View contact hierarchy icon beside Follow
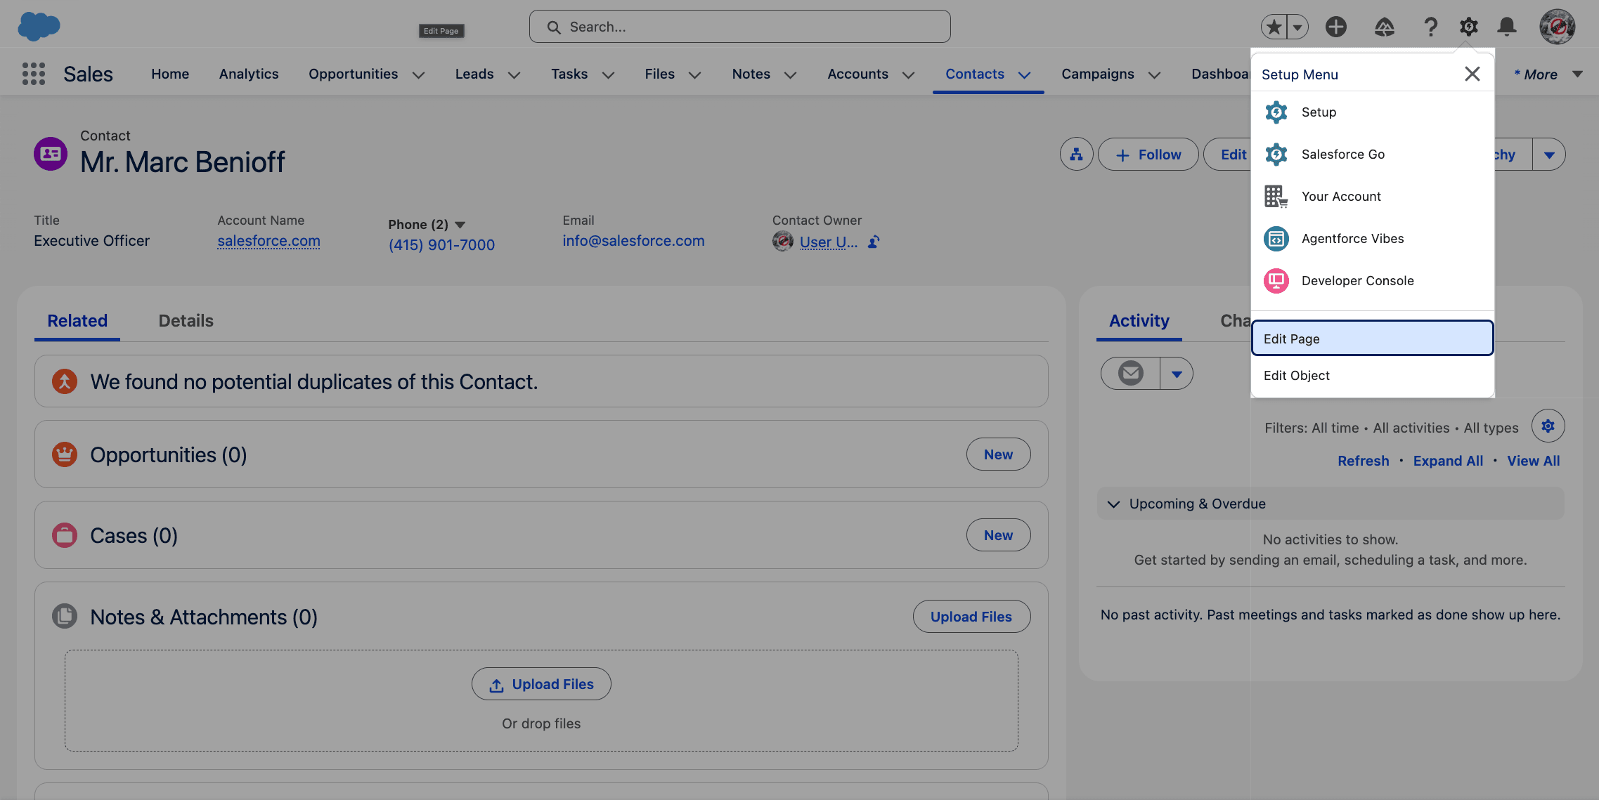1599x800 pixels. (x=1076, y=154)
